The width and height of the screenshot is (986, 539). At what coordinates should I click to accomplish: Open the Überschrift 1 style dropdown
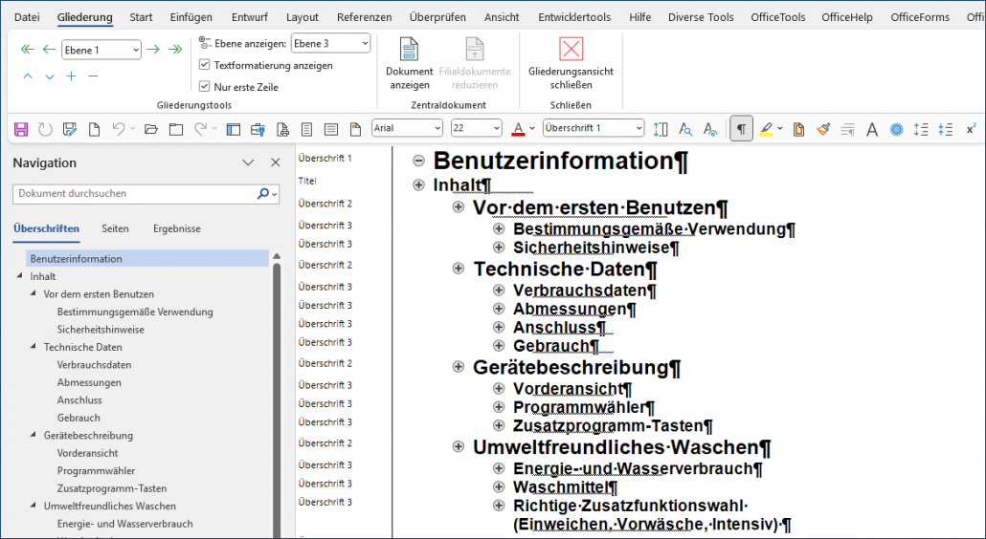639,128
